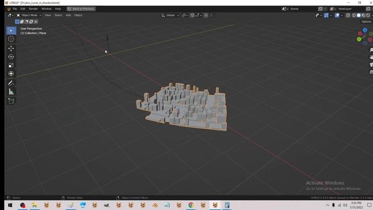Switch to solid shading

click(359, 15)
